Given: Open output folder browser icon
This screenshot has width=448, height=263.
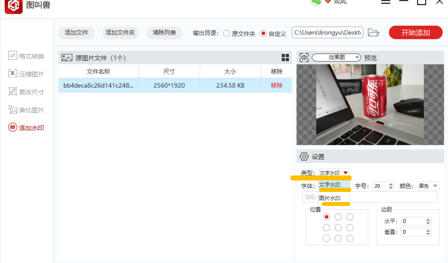Looking at the screenshot, I should (374, 32).
